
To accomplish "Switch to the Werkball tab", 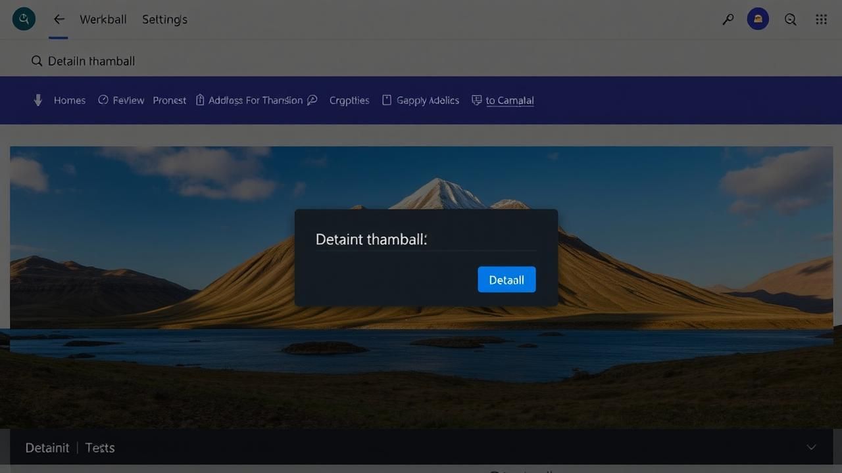I will (x=103, y=20).
